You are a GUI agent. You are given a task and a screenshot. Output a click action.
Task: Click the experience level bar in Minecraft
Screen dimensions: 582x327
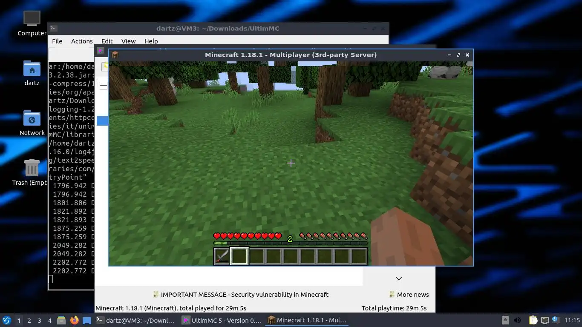[x=290, y=244]
